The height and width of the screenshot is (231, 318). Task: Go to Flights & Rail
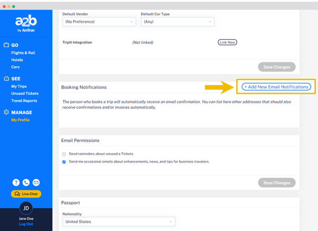[23, 53]
